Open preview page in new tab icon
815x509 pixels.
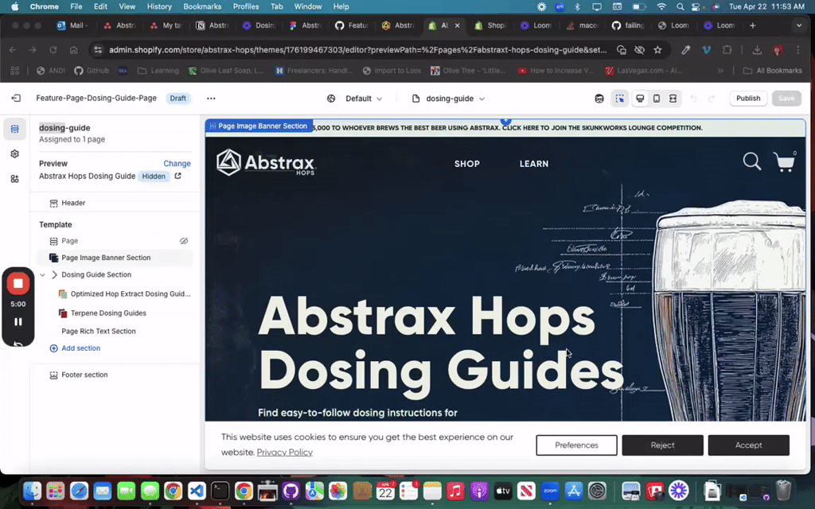(x=177, y=176)
